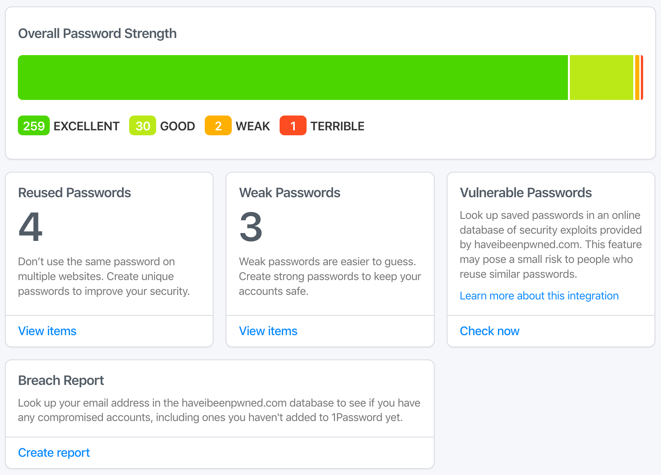Image resolution: width=661 pixels, height=475 pixels.
Task: Click the Weak Passwords count of 3
Action: (x=251, y=227)
